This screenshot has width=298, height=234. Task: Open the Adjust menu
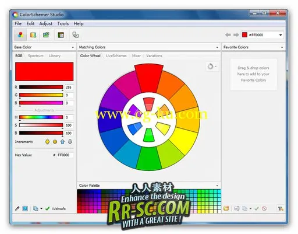pyautogui.click(x=46, y=23)
